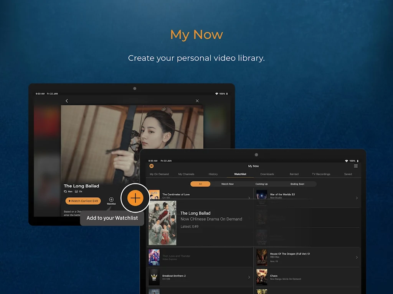
Task: Click the Man audio language icon
Action: (x=65, y=191)
